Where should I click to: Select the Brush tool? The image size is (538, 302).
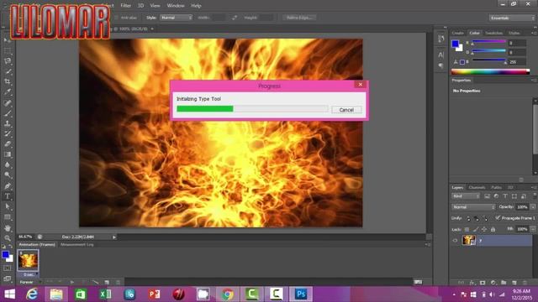[8, 113]
